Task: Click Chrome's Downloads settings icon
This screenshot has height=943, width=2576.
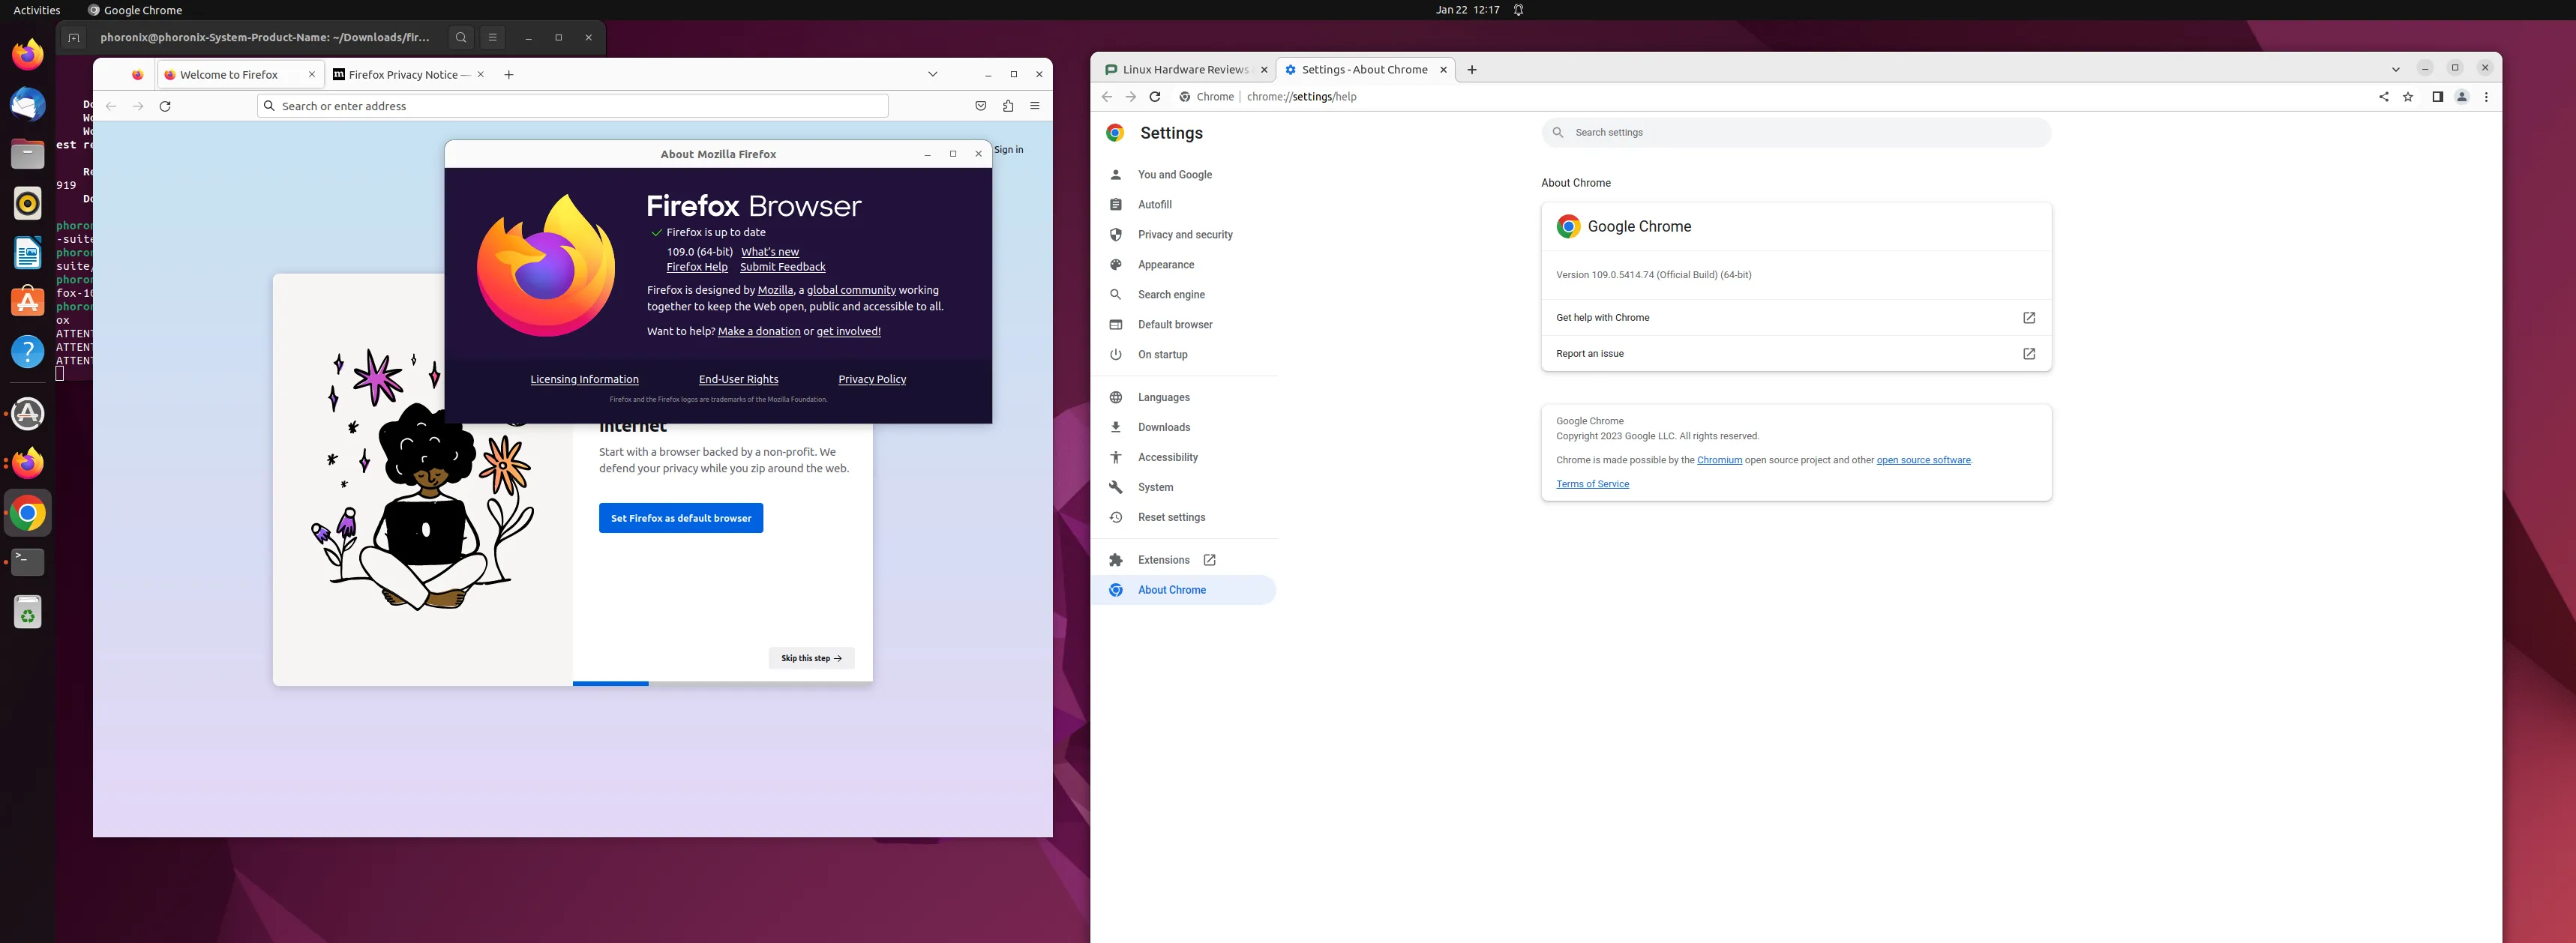Action: tap(1115, 427)
